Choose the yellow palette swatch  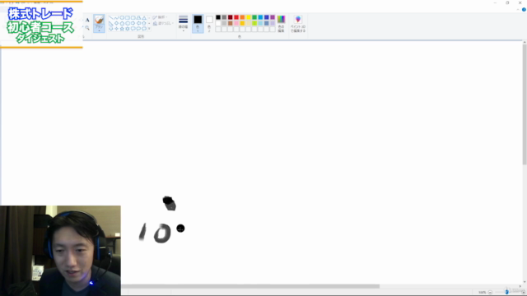point(249,17)
